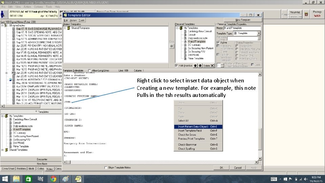Open yellow sticky notes taskbar app

78,179
